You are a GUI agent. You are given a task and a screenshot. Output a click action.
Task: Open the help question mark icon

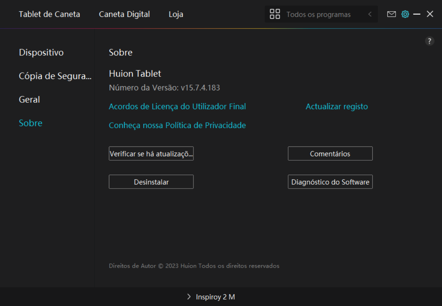[430, 41]
